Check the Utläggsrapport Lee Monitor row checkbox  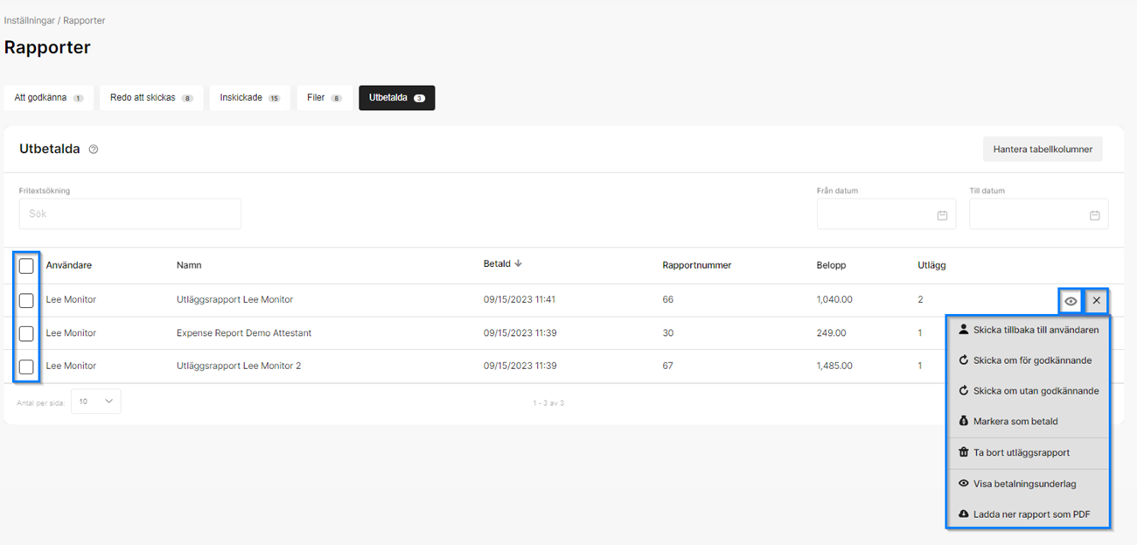click(x=26, y=300)
